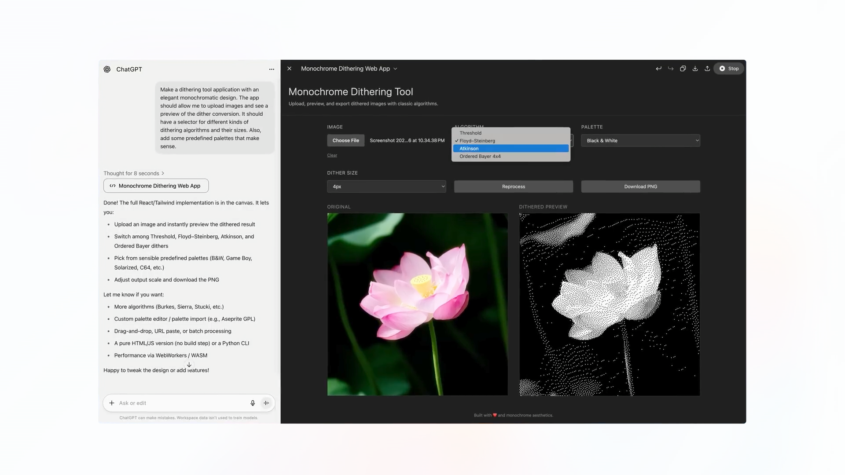This screenshot has height=475, width=845.
Task: Click the microphone dictation icon
Action: click(x=253, y=403)
